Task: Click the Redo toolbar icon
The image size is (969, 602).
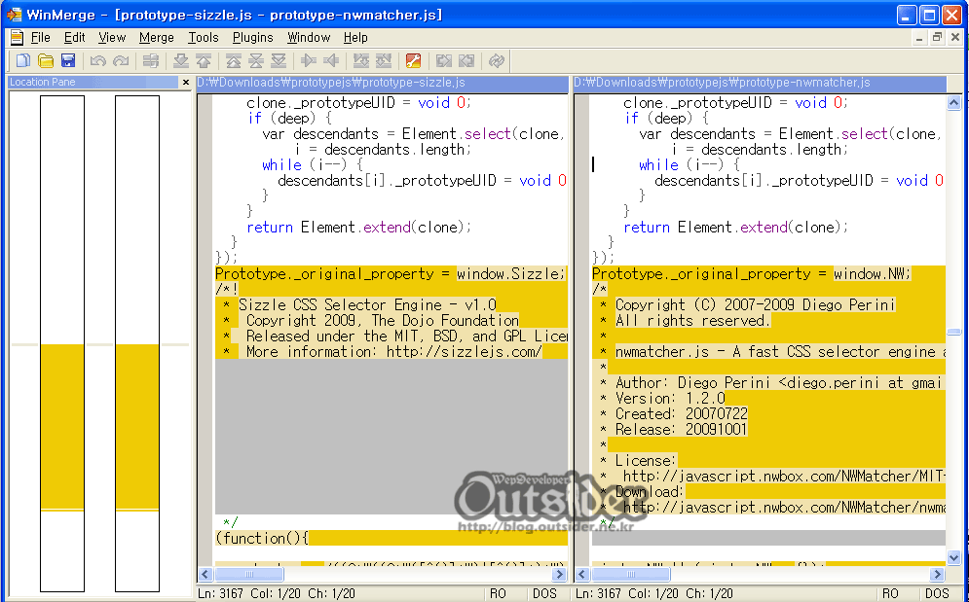Action: [x=121, y=60]
